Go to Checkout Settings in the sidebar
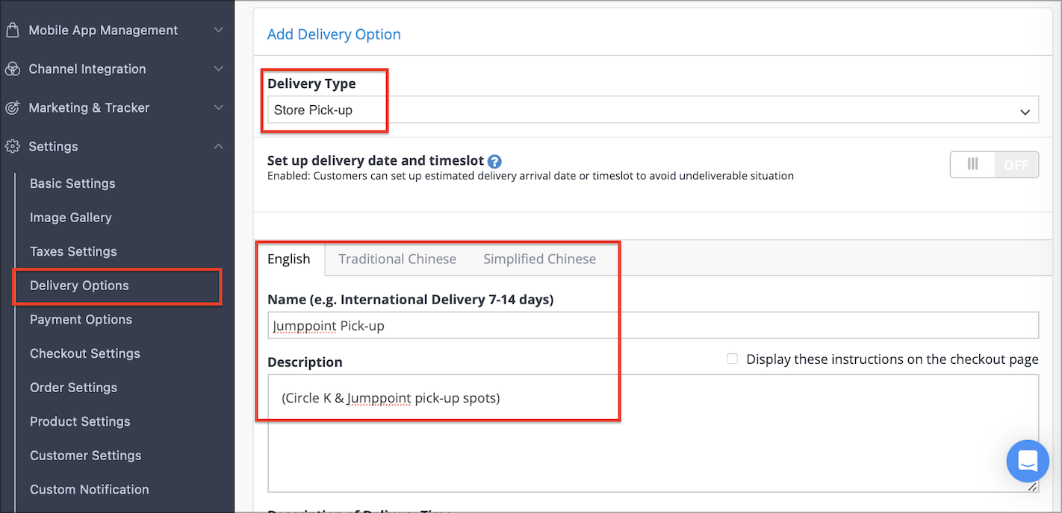The width and height of the screenshot is (1062, 513). pyautogui.click(x=85, y=353)
